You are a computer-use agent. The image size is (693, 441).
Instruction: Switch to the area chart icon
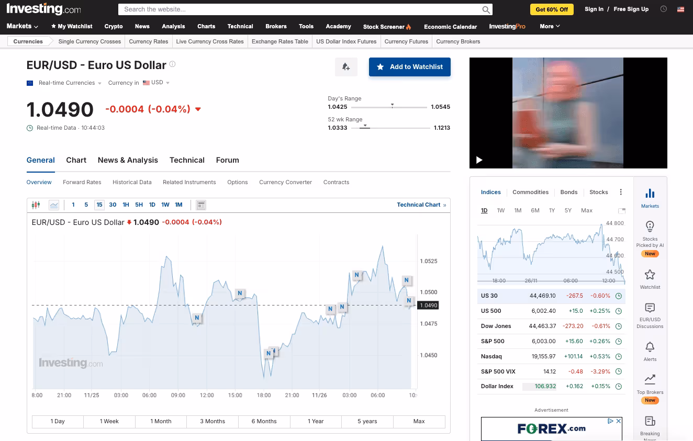coord(54,205)
